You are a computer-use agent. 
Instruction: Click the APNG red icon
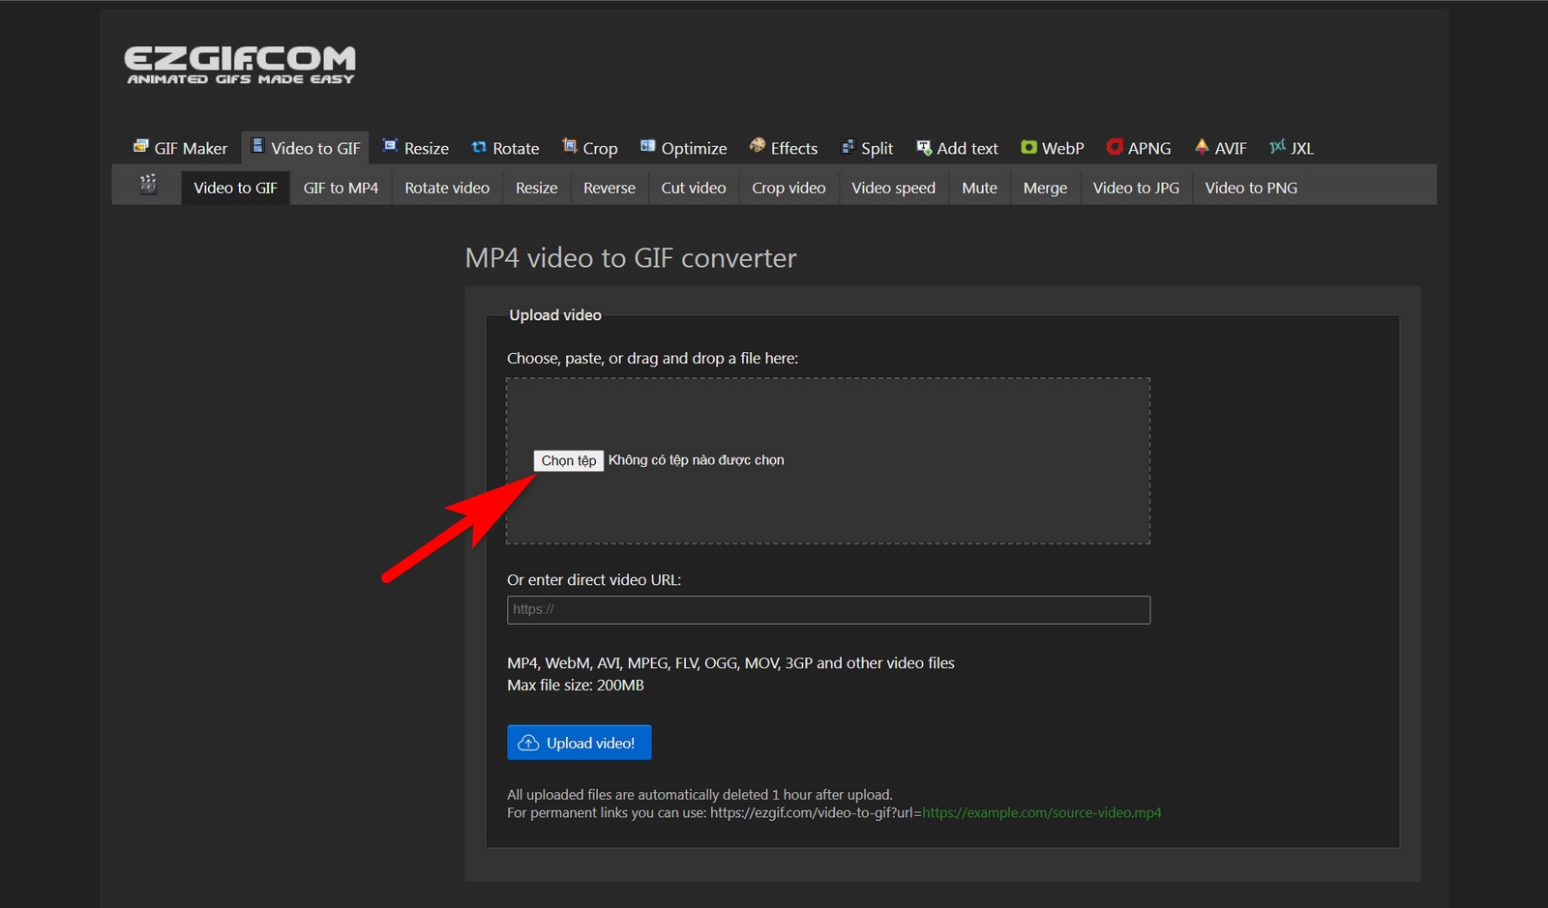1115,147
